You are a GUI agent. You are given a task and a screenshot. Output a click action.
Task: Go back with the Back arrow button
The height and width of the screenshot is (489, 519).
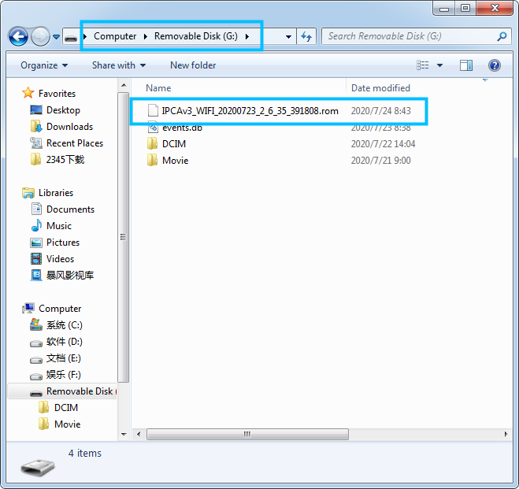point(18,36)
